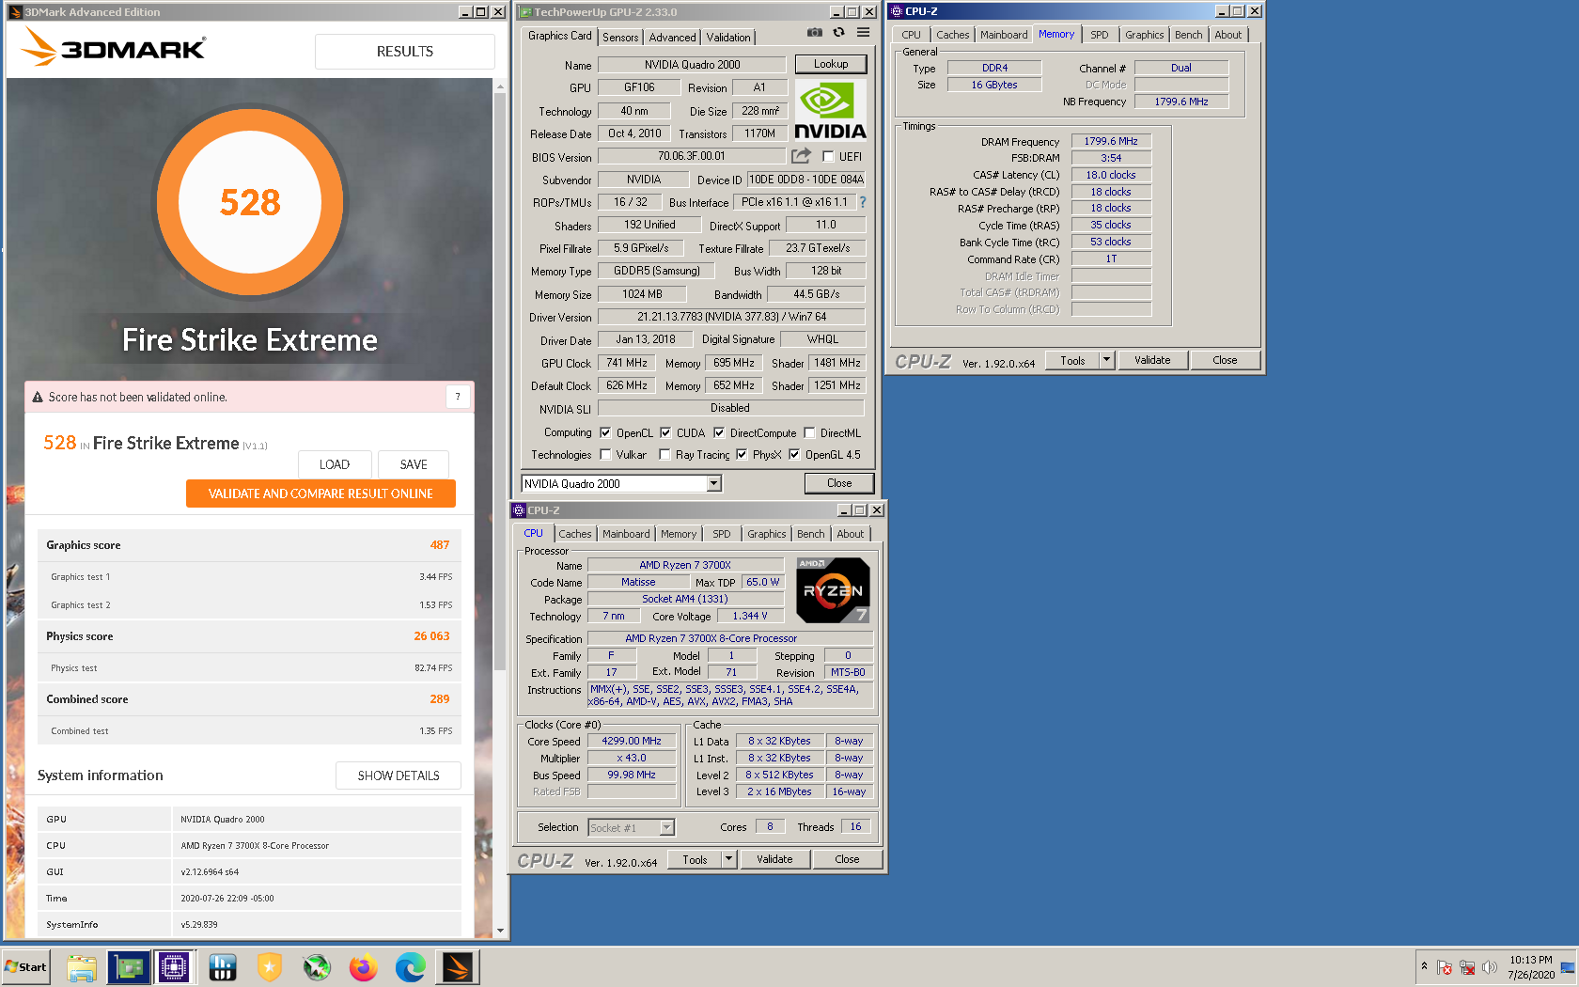
Task: Open the blue bars app on the taskbar
Action: [x=223, y=967]
